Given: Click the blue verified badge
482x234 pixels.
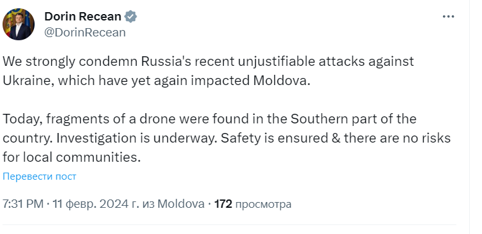Looking at the screenshot, I should [130, 16].
